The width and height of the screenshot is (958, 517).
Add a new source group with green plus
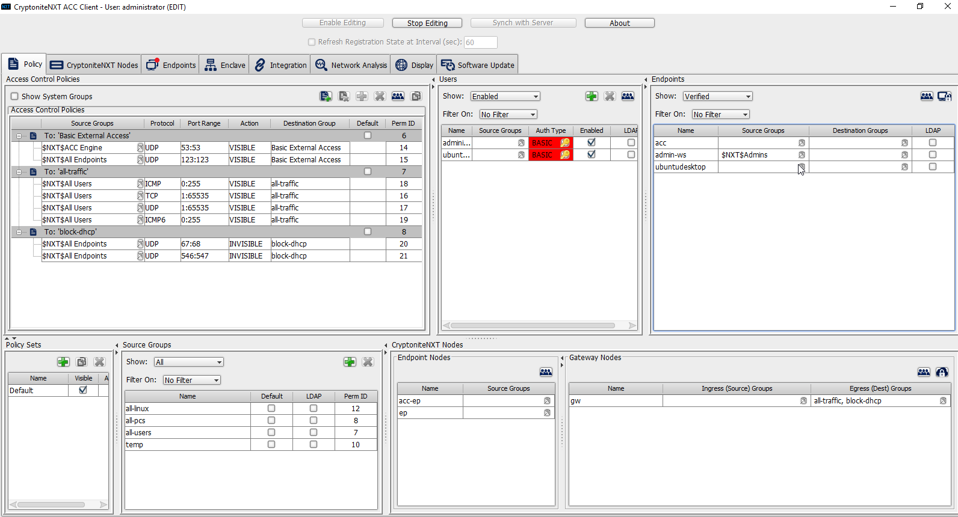(x=350, y=362)
